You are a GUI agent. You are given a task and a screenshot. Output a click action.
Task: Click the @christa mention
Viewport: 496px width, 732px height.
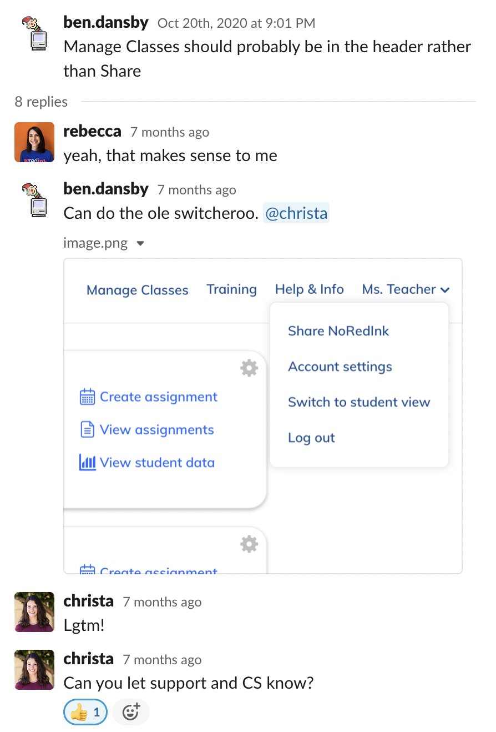click(x=296, y=213)
